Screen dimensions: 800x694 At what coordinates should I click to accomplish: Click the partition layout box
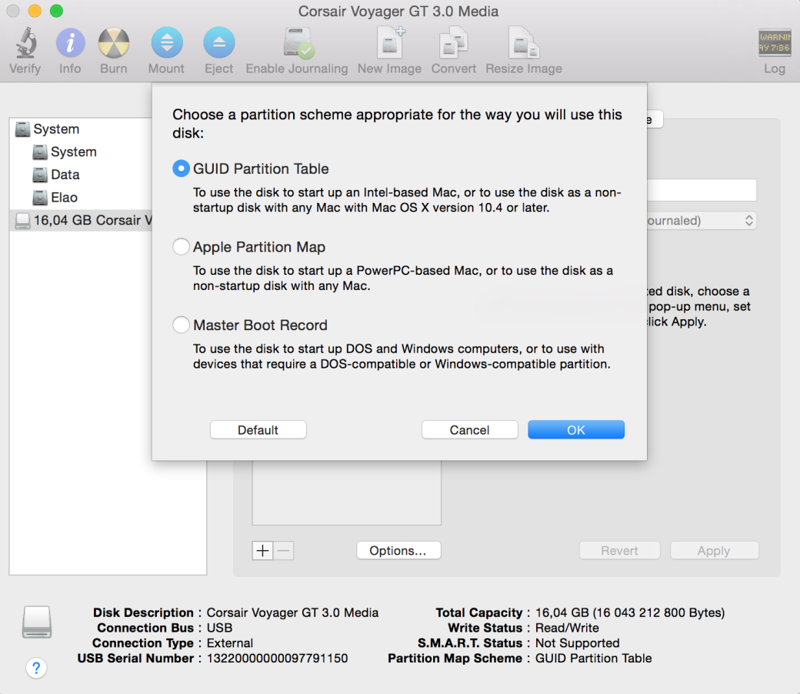[x=346, y=492]
